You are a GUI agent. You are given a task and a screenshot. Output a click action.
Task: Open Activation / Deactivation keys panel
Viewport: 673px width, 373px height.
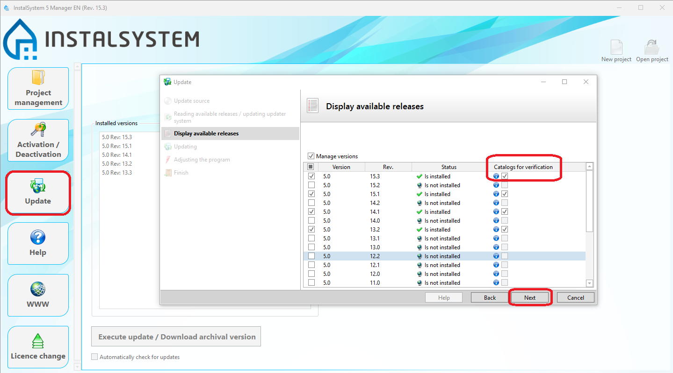tap(38, 140)
